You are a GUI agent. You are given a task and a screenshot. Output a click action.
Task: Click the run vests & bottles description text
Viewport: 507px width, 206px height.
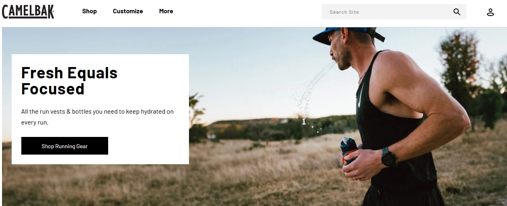[97, 117]
